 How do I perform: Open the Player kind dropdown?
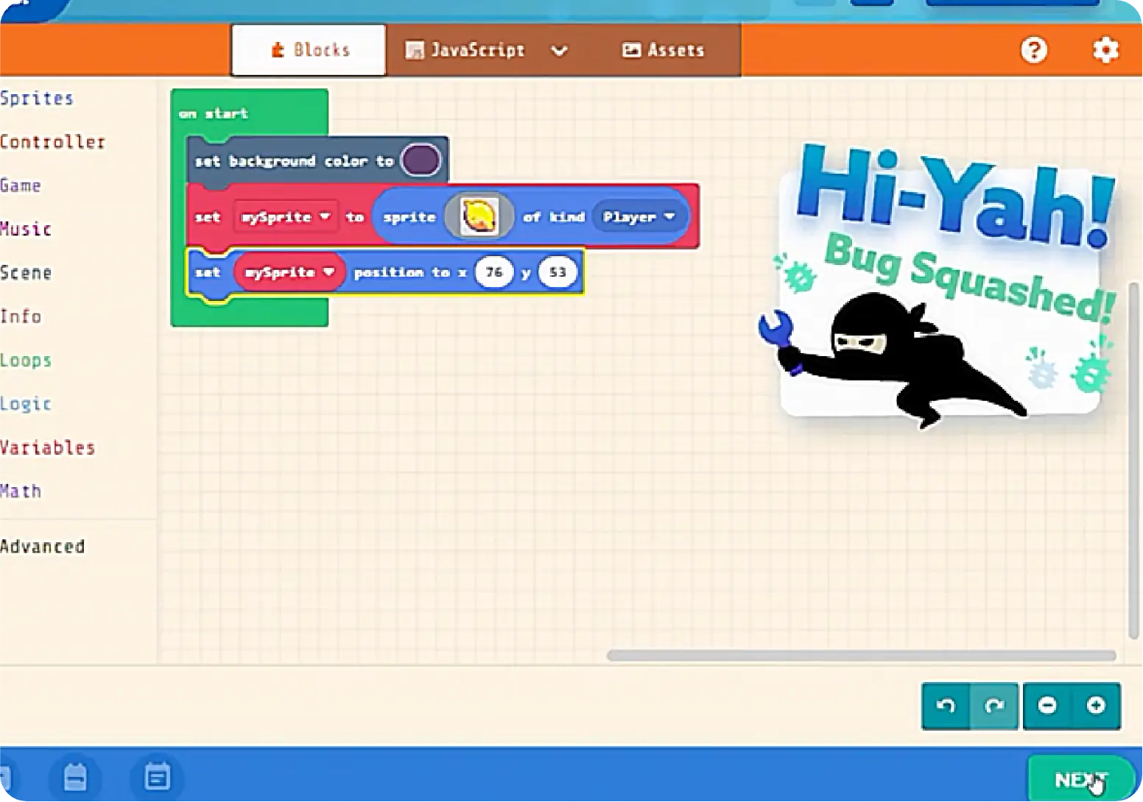pyautogui.click(x=639, y=217)
